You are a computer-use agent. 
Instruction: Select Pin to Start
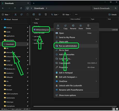click(76, 50)
